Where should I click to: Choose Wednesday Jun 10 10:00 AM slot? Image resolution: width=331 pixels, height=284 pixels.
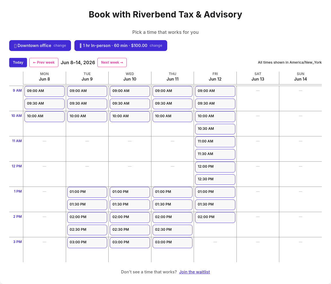[130, 116]
